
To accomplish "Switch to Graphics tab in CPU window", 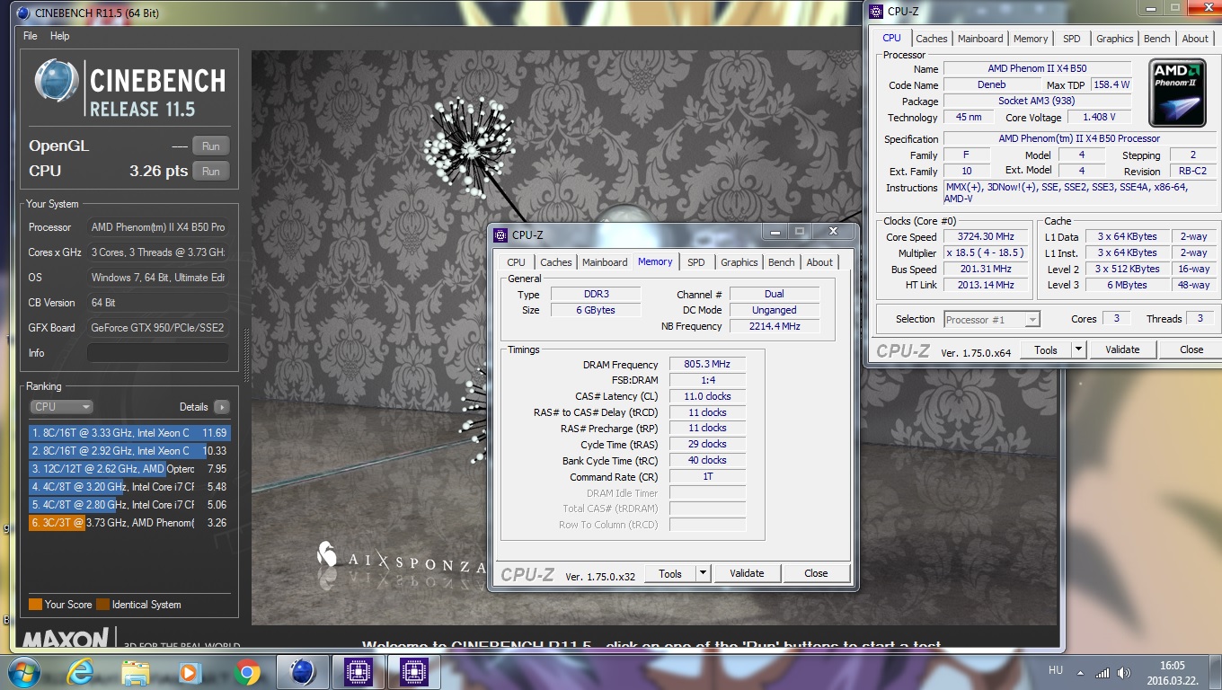I will (x=1114, y=39).
